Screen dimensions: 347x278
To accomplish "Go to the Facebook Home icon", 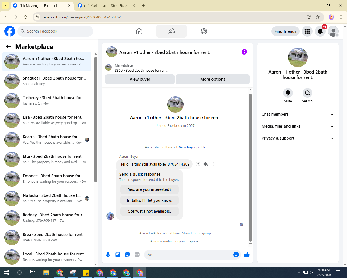I will point(139,31).
